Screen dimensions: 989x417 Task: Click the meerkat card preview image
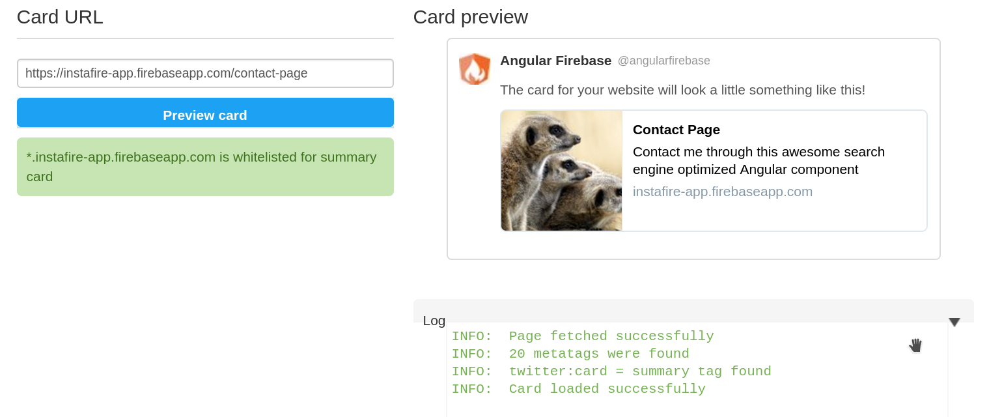tap(561, 170)
